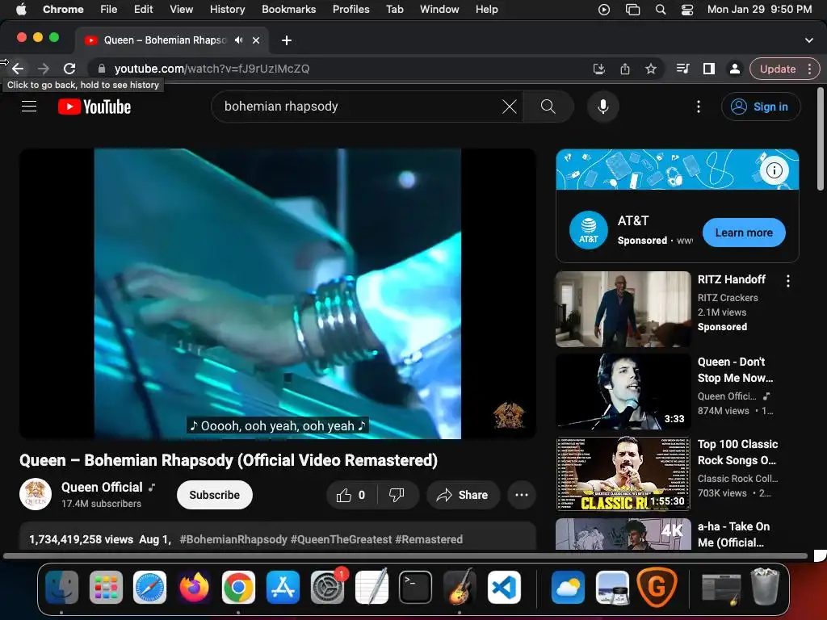Viewport: 827px width, 620px height.
Task: Expand the tab search chevron
Action: (x=808, y=40)
